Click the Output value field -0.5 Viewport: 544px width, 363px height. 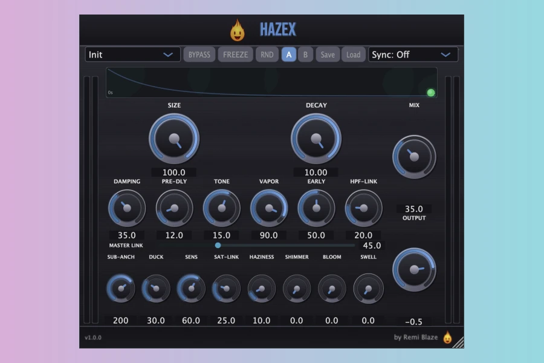coord(414,322)
